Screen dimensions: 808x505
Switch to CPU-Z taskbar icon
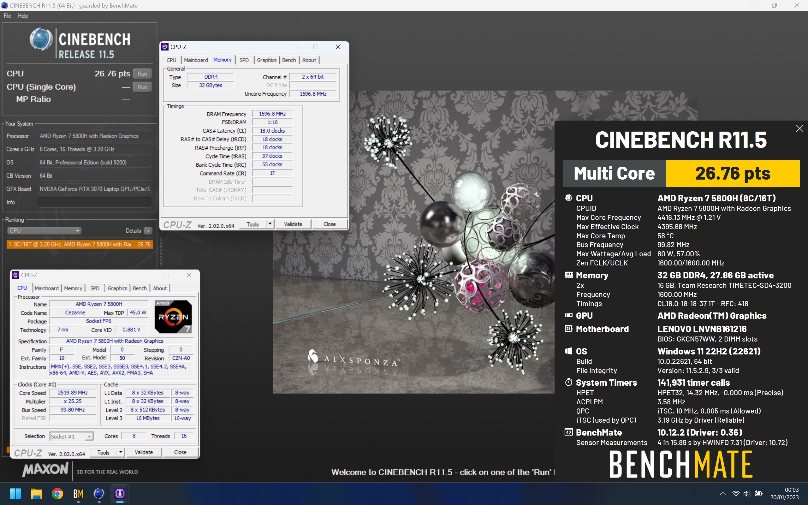[x=120, y=493]
